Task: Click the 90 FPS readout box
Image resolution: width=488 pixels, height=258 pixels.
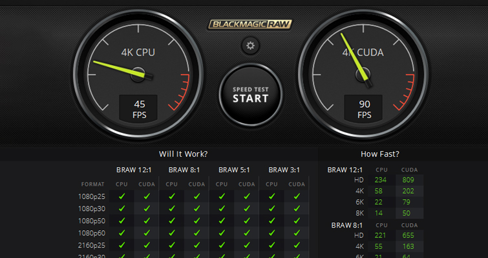Action: point(365,108)
